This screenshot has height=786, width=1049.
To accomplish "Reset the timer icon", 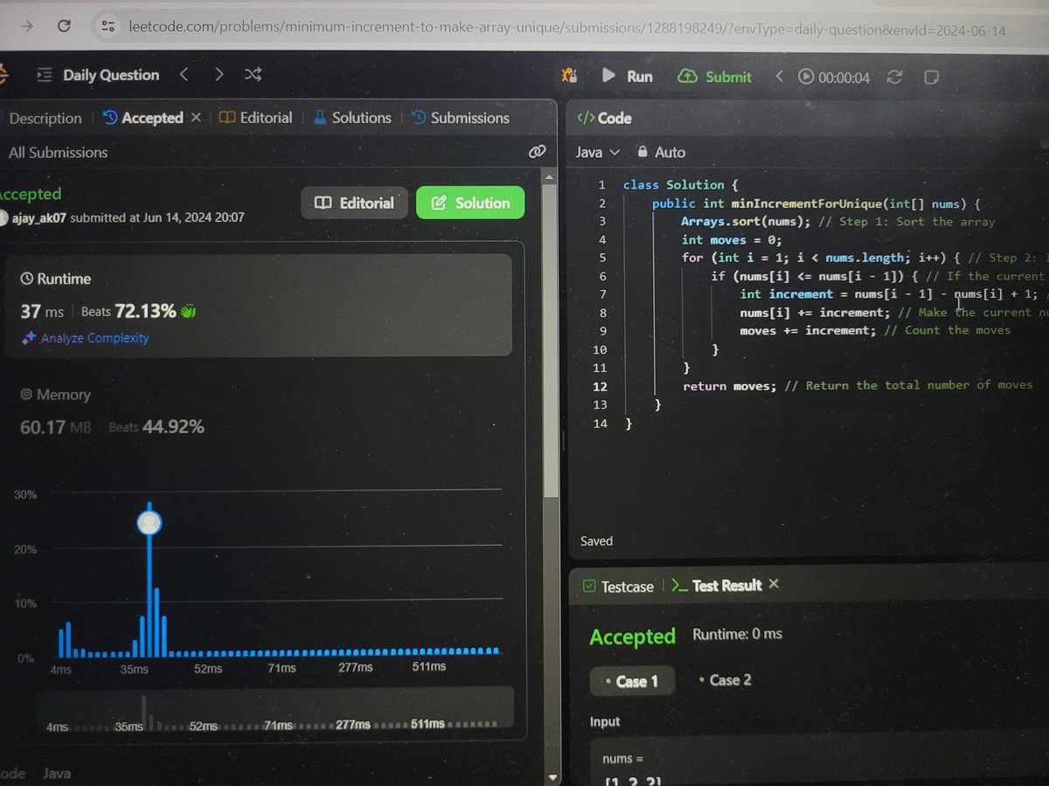I will (894, 78).
